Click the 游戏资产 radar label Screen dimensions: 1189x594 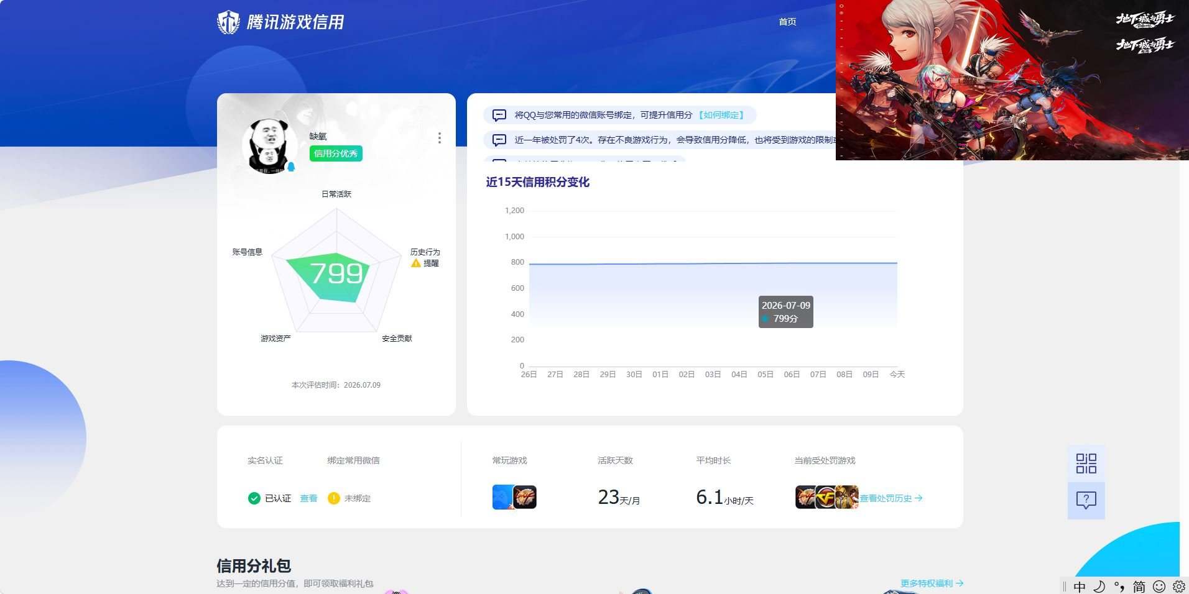[x=275, y=338]
